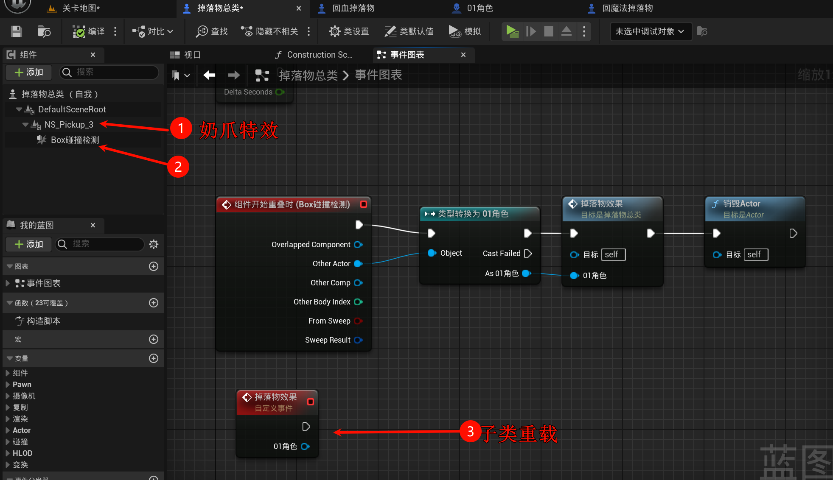Toggle 隐藏不相关 hide unrelated option
Image resolution: width=833 pixels, height=480 pixels.
click(x=270, y=31)
